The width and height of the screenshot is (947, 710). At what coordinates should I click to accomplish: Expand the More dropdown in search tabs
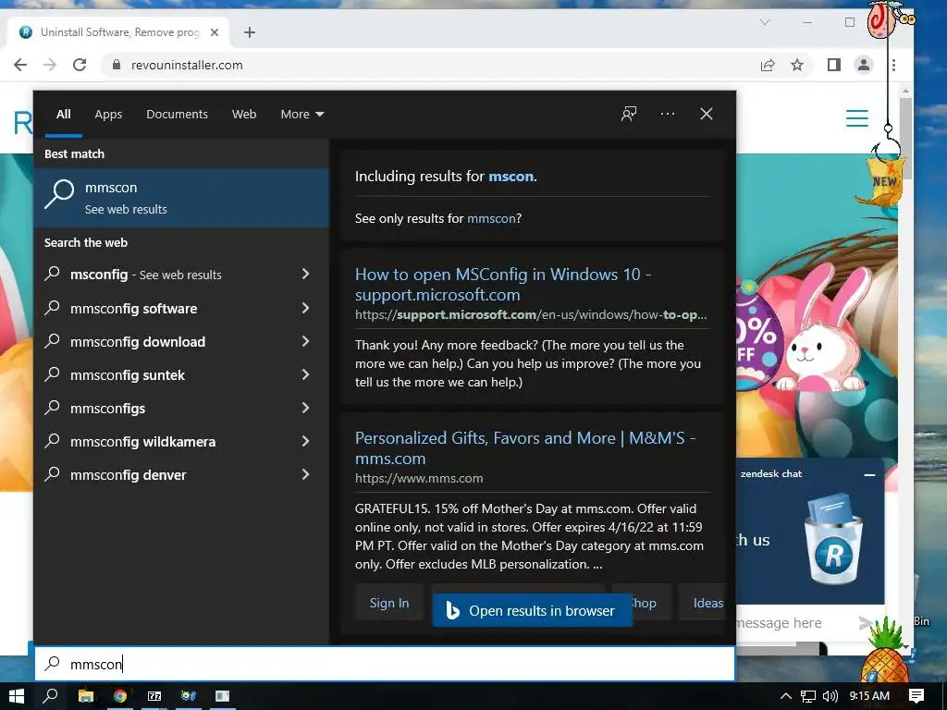[x=302, y=114]
